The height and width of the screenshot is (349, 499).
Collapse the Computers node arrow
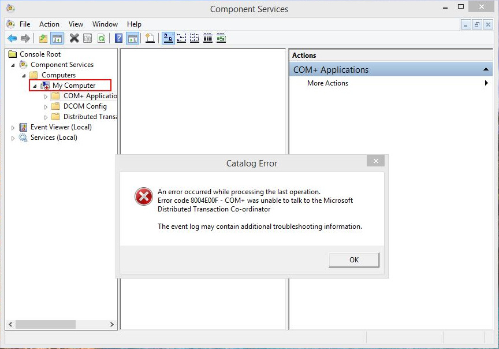tap(24, 76)
